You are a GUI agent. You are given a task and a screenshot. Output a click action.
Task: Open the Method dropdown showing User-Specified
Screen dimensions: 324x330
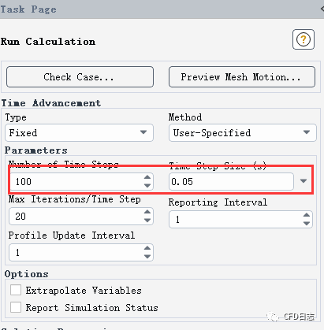[243, 132]
